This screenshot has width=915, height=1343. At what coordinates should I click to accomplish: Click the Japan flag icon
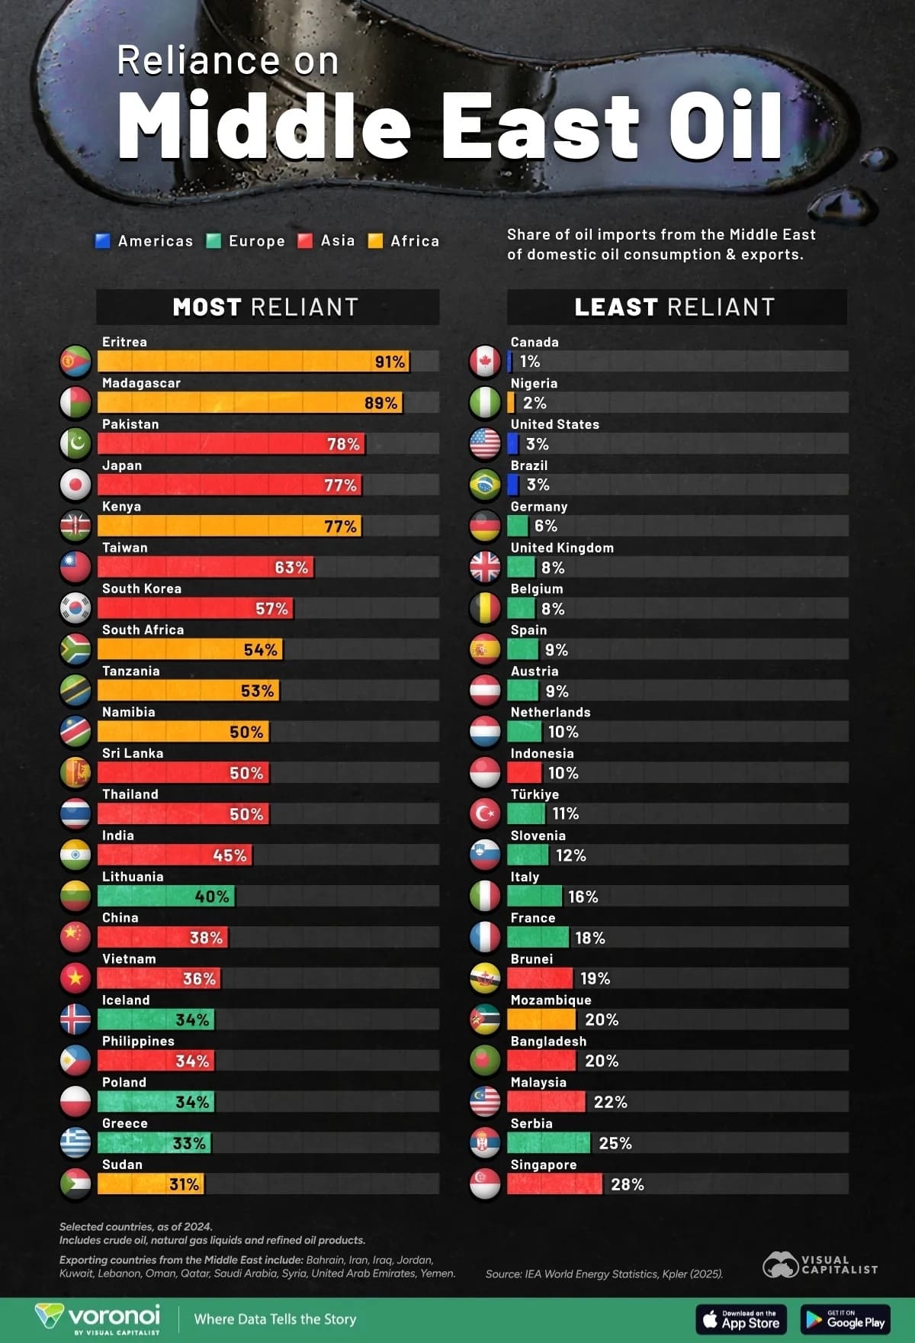[75, 485]
